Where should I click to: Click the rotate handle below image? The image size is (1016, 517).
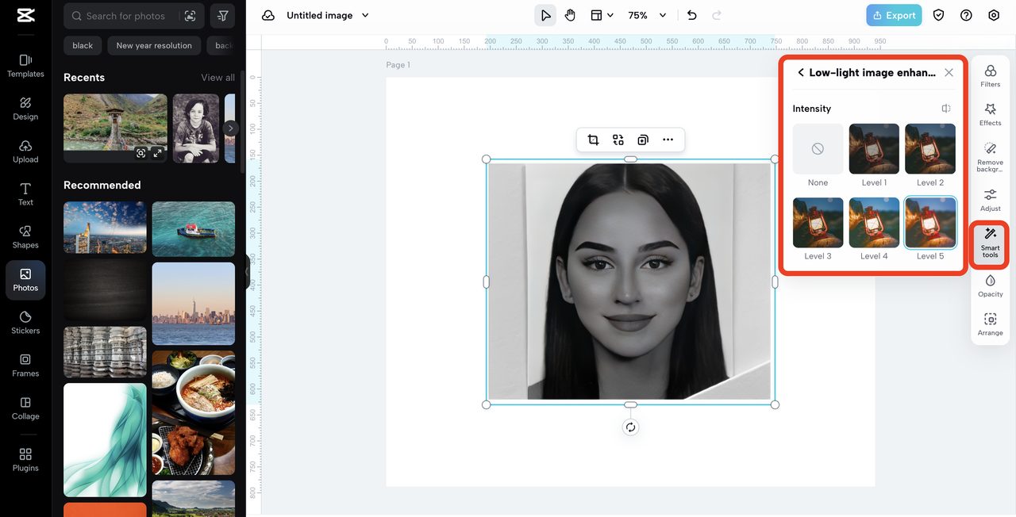pyautogui.click(x=630, y=427)
